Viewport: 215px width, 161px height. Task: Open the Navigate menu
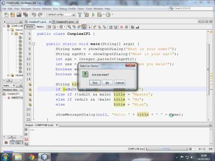(26, 9)
